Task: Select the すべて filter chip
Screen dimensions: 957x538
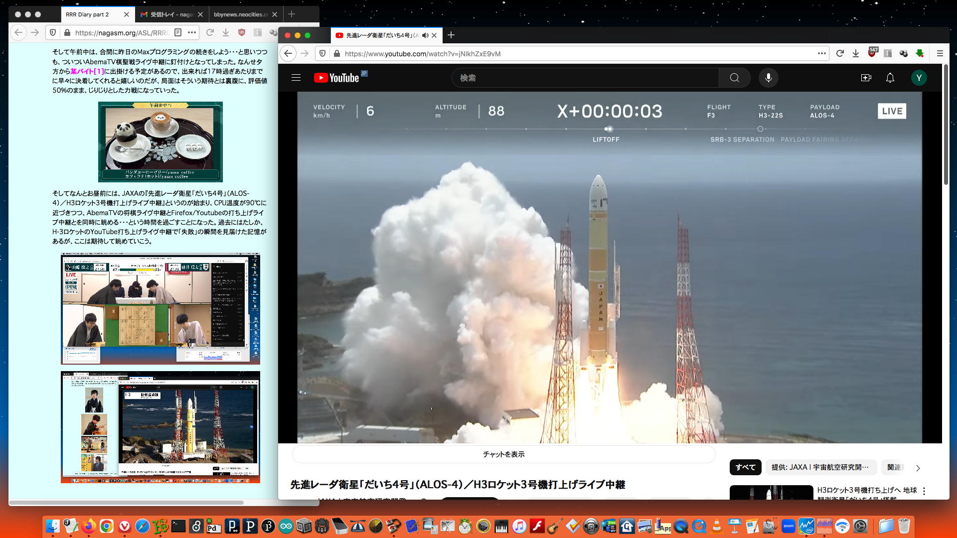Action: click(x=745, y=467)
